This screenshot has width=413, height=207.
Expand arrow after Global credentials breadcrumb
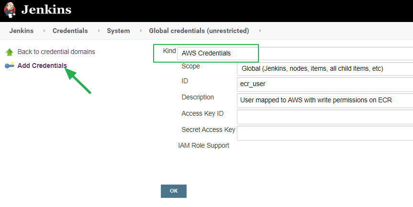click(x=260, y=31)
